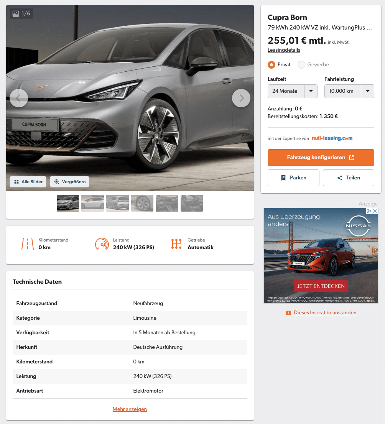
Task: Click the Leistung speedometer icon
Action: point(102,244)
